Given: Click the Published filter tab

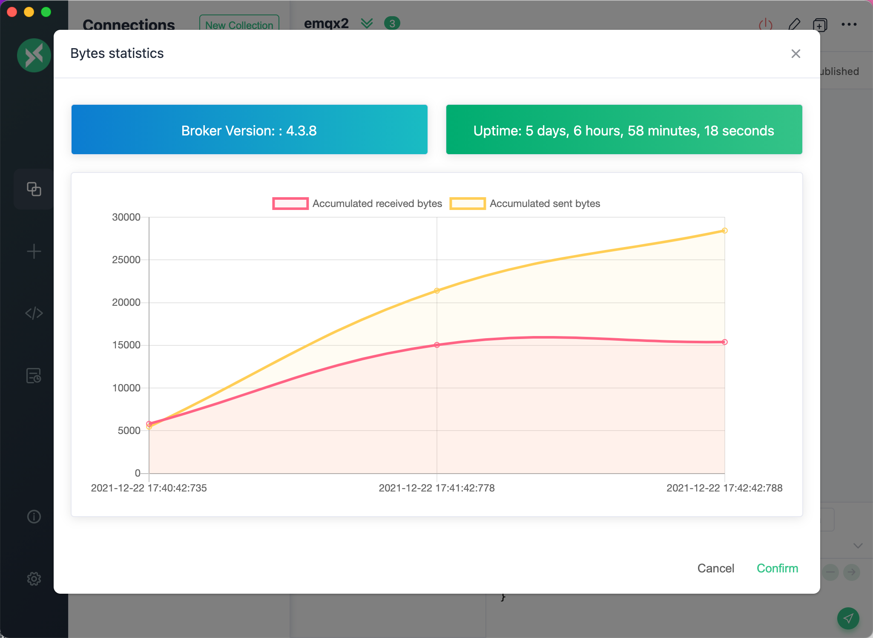Looking at the screenshot, I should point(839,71).
